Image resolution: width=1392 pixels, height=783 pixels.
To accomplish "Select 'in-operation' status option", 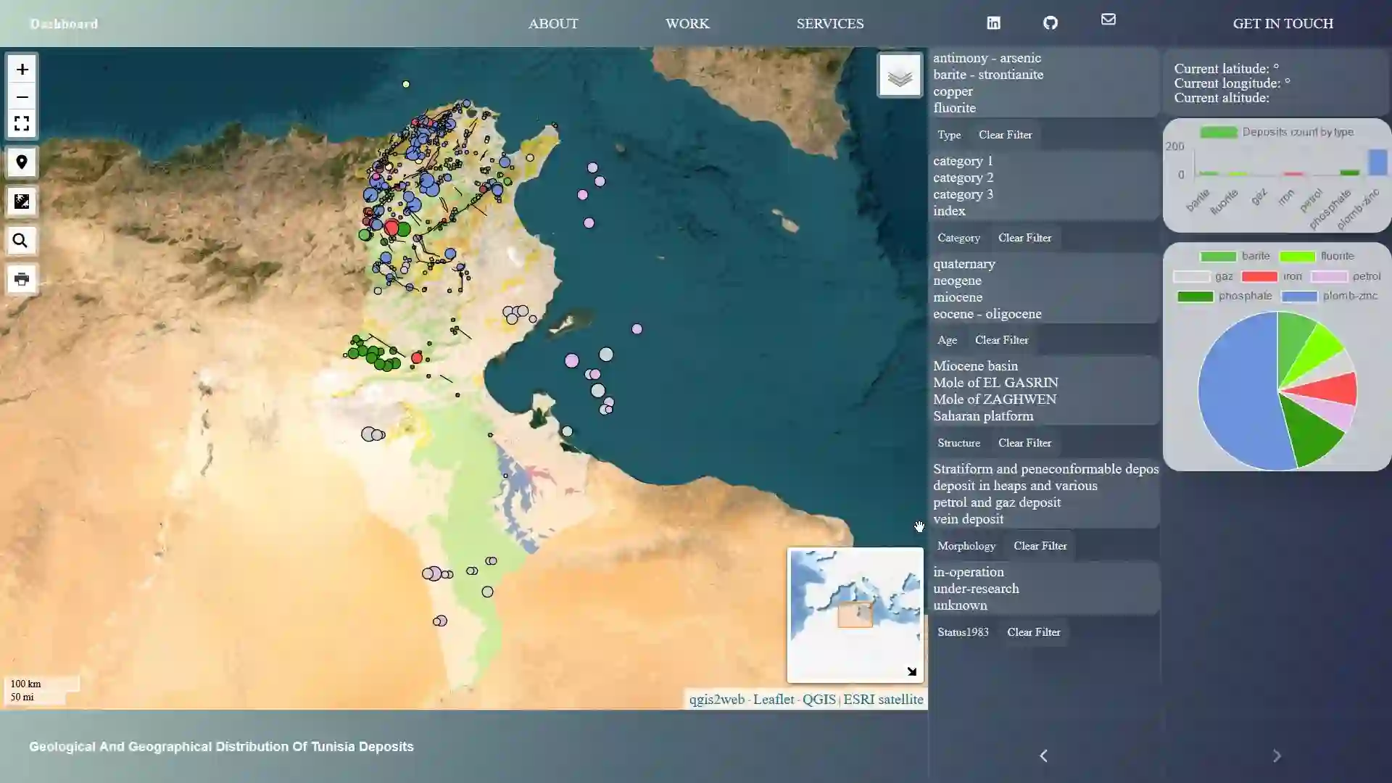I will pos(969,572).
